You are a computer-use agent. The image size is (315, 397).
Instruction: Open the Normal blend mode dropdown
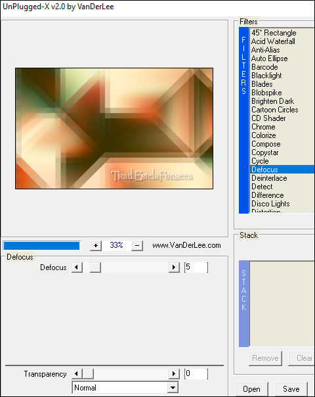click(125, 388)
